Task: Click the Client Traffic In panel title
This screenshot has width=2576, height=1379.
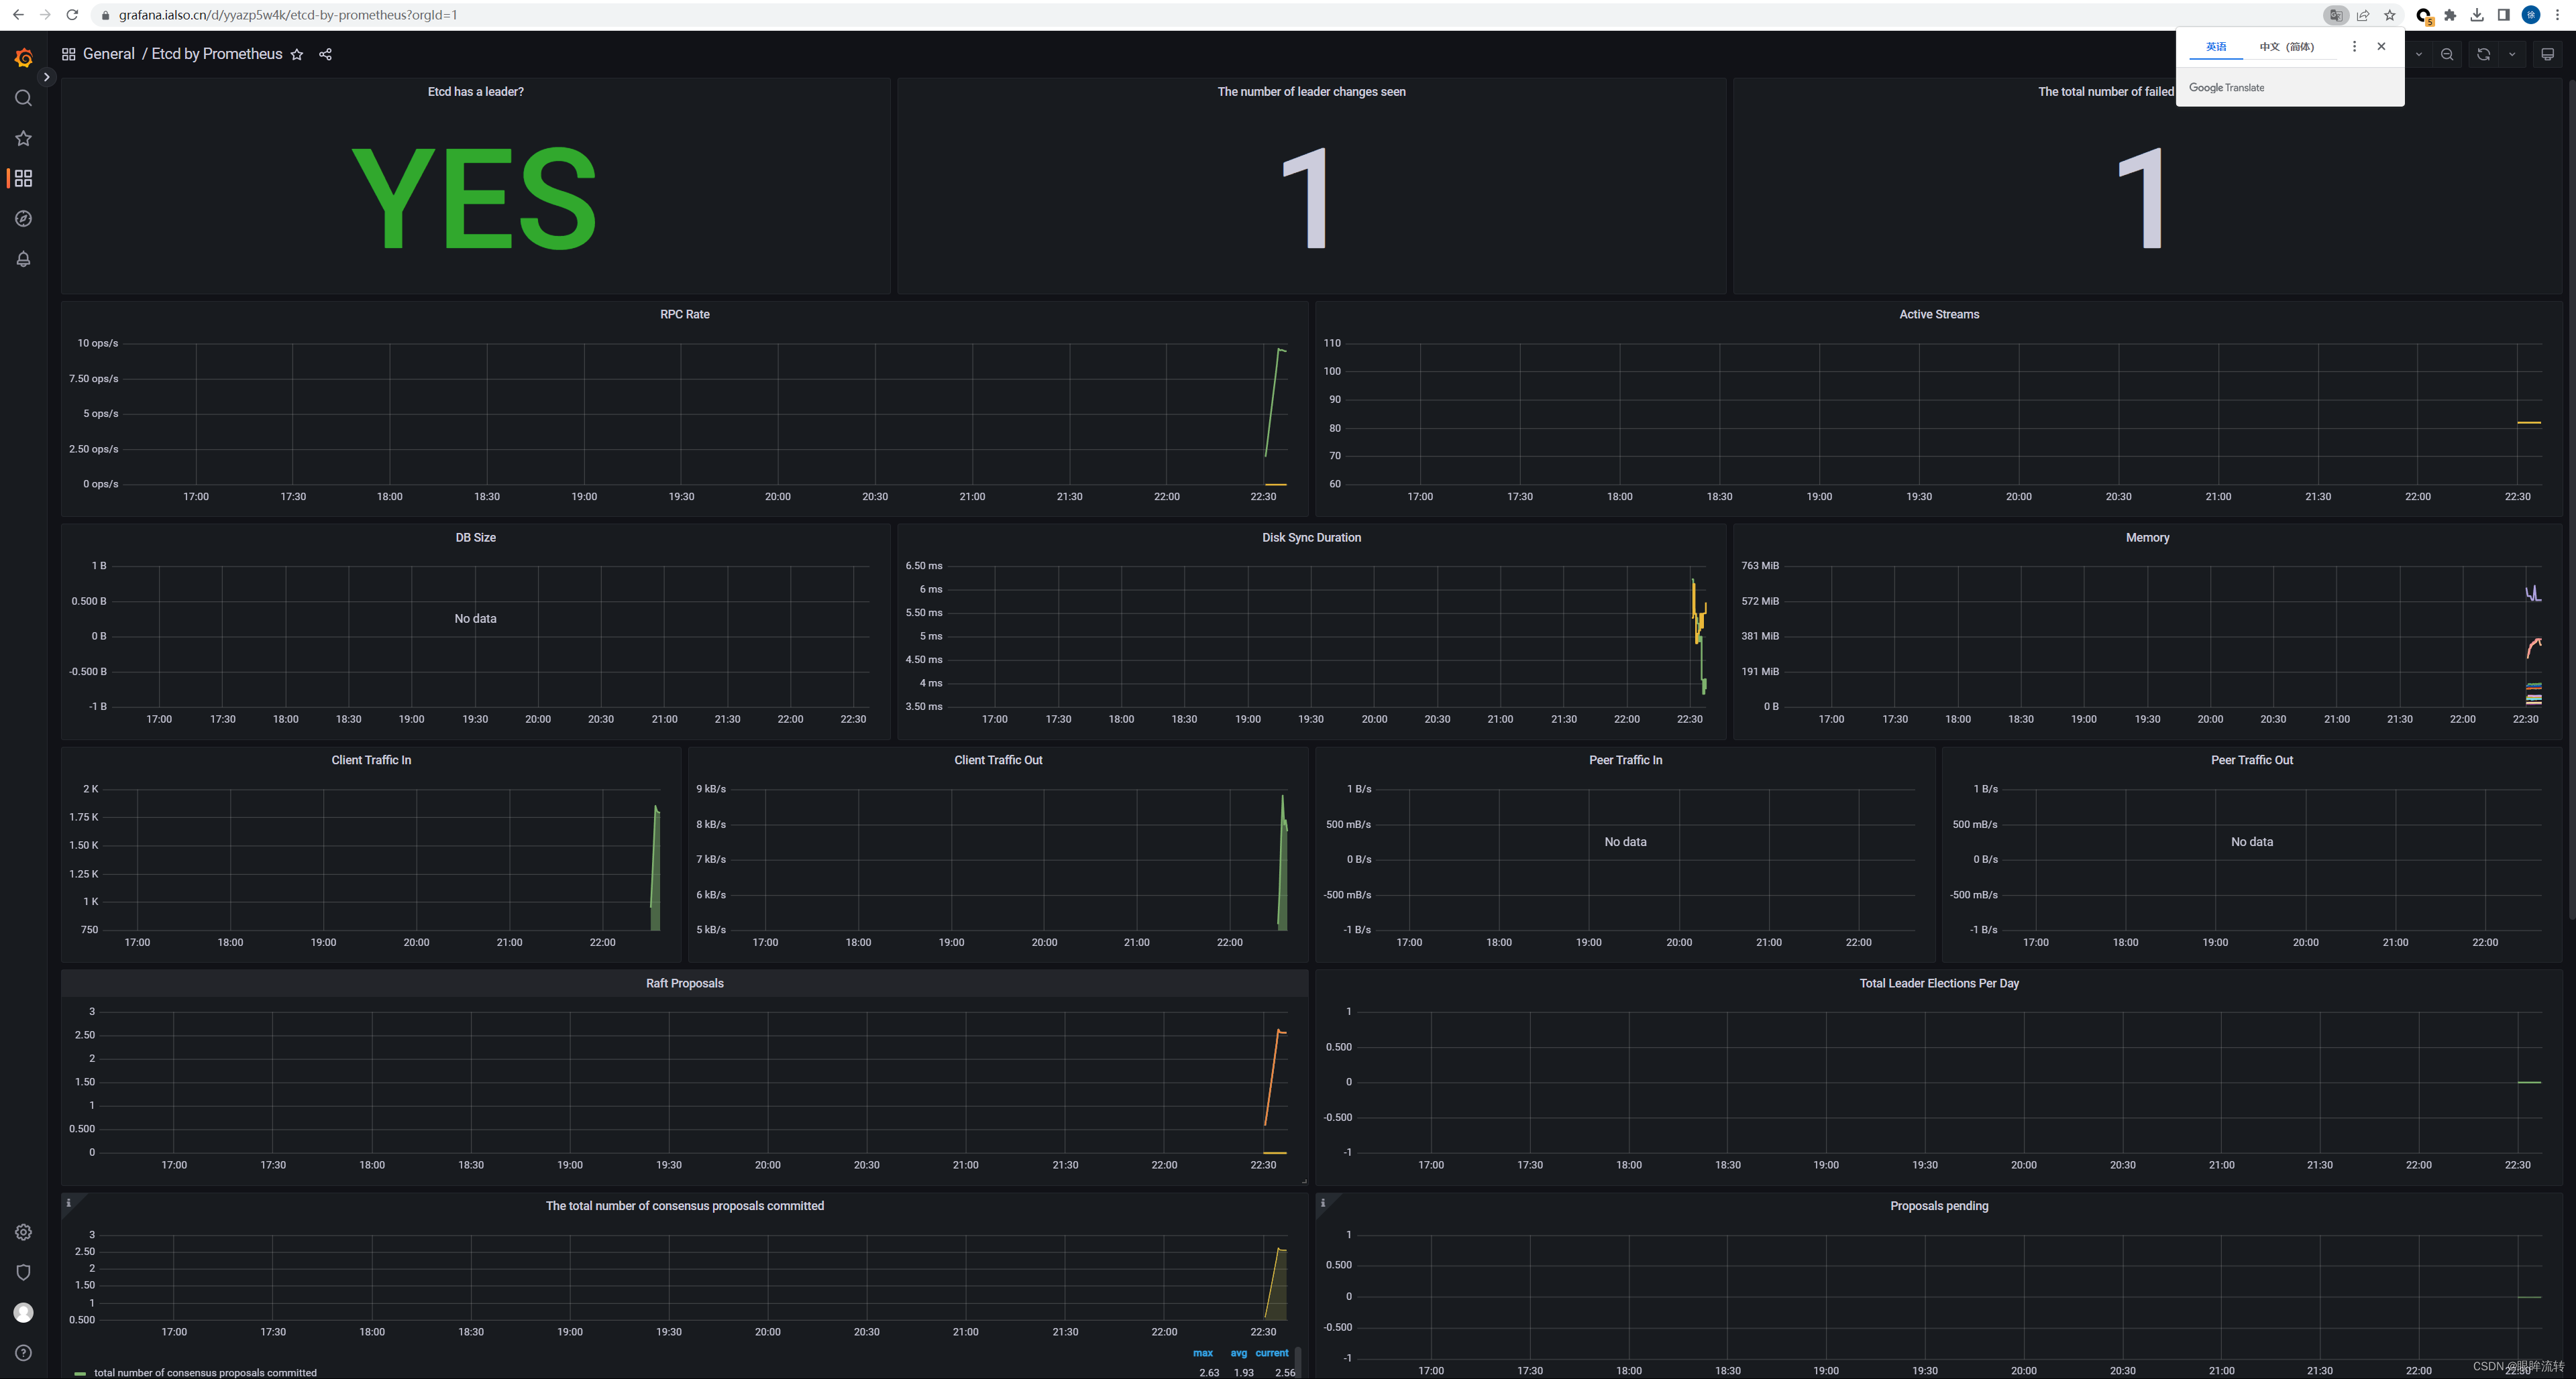Action: pyautogui.click(x=371, y=760)
